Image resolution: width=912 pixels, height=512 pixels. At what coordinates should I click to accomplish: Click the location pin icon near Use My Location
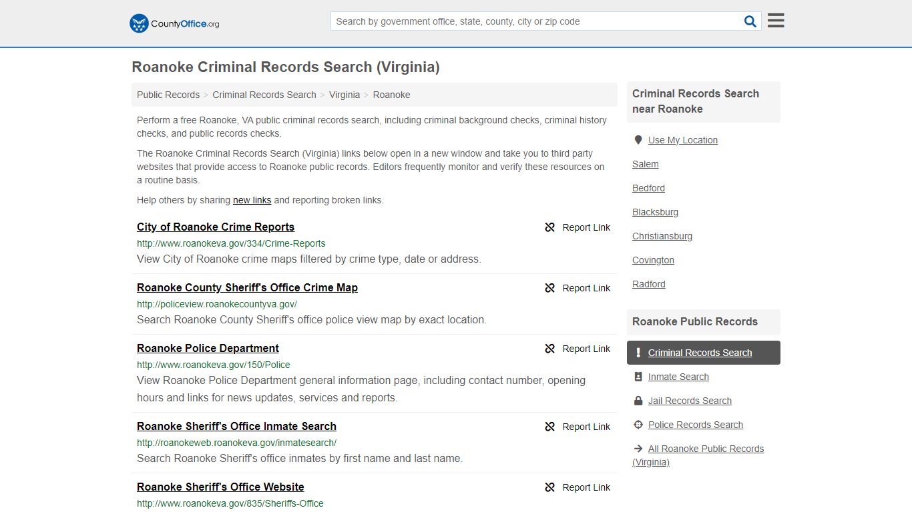tap(638, 140)
